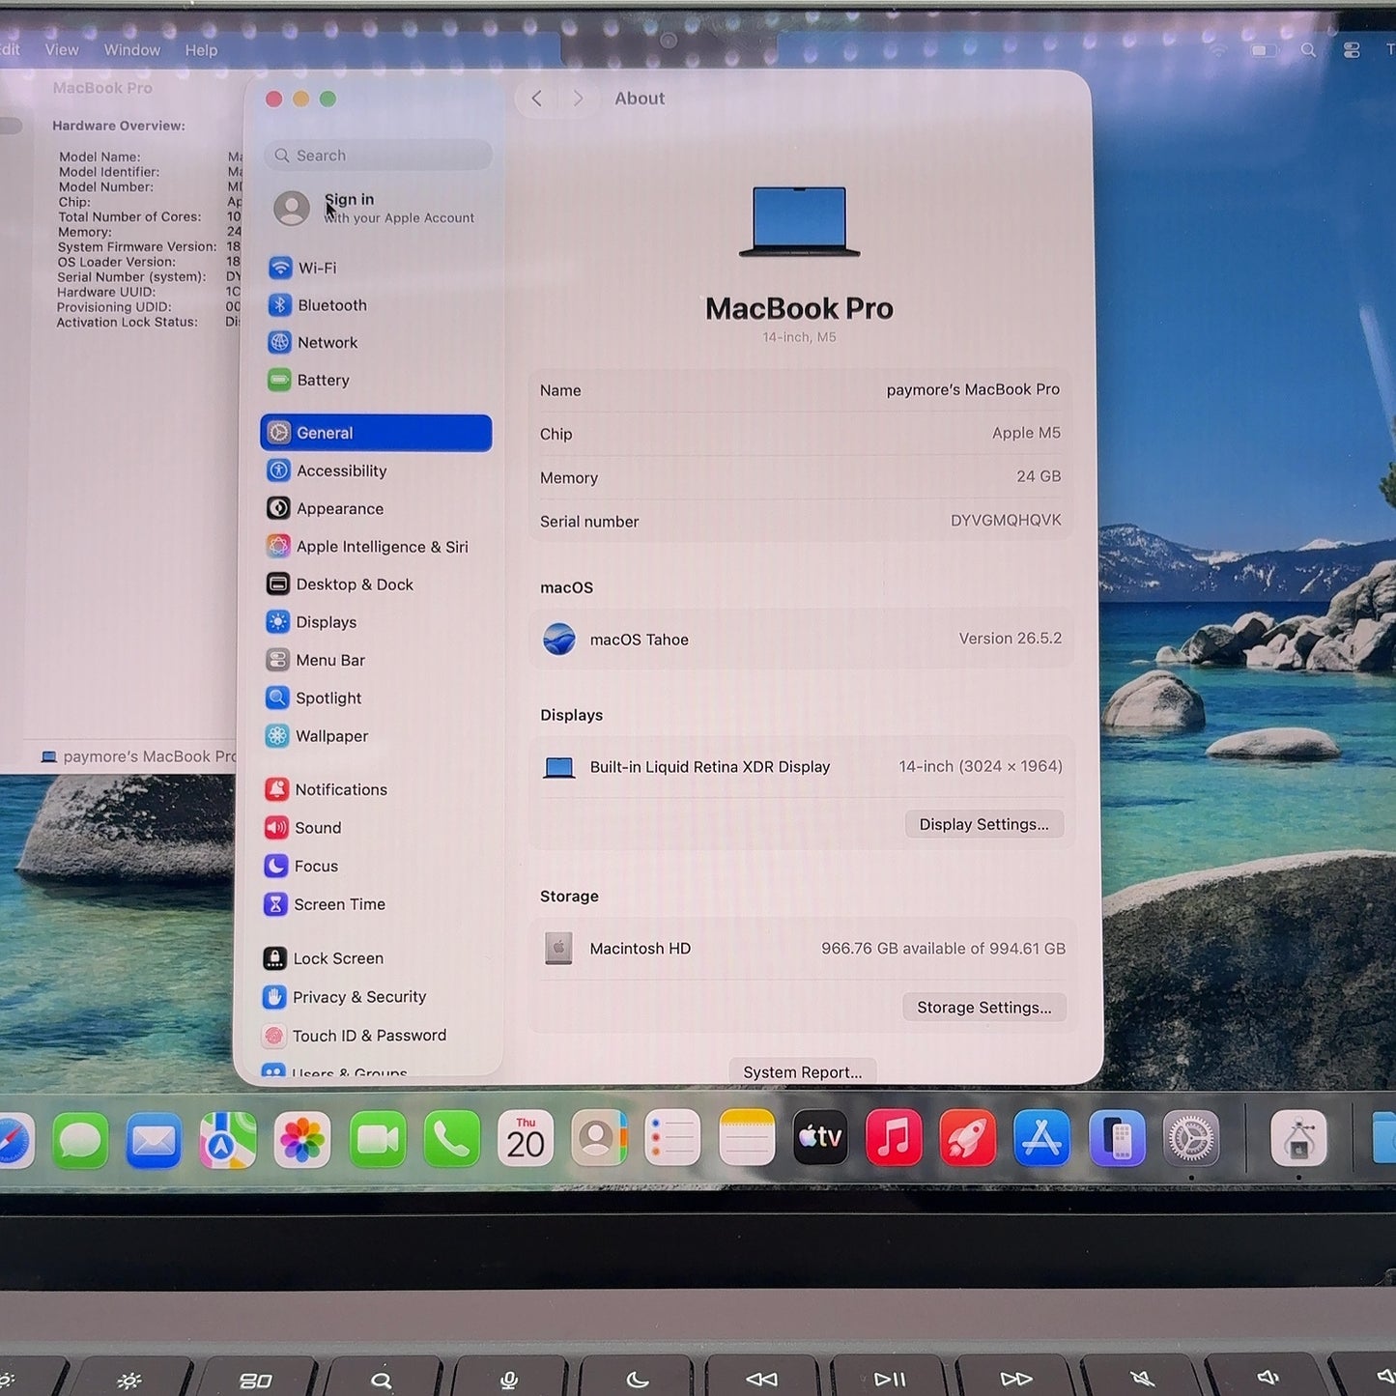The width and height of the screenshot is (1396, 1396).
Task: Click the memory value "24 GB"
Action: pos(1039,476)
